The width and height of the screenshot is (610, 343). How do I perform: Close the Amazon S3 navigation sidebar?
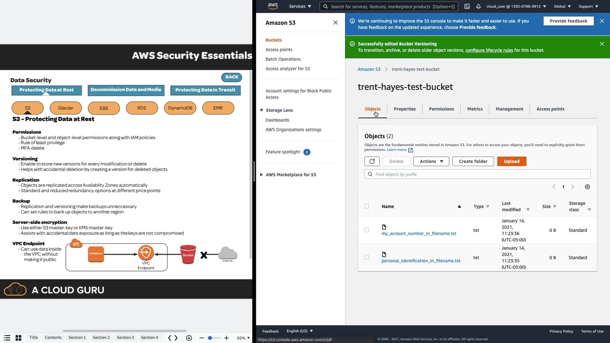click(x=335, y=22)
